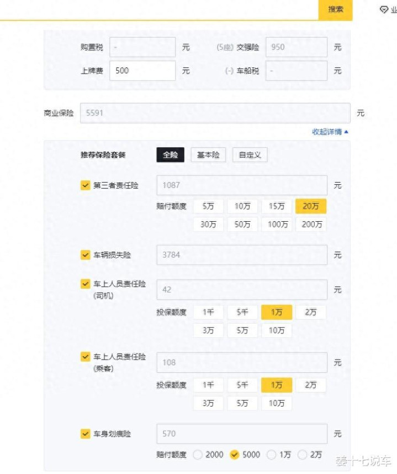Toggle 车上人员责任险 (乘客) checkbox
The image size is (397, 474).
click(x=86, y=357)
